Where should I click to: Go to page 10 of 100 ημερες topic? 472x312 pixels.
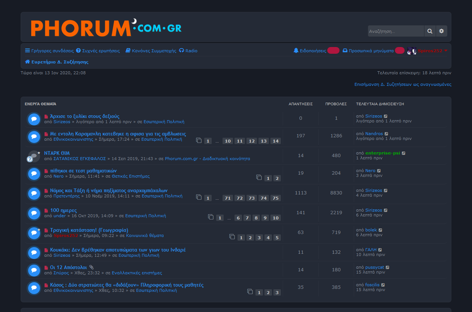(276, 218)
